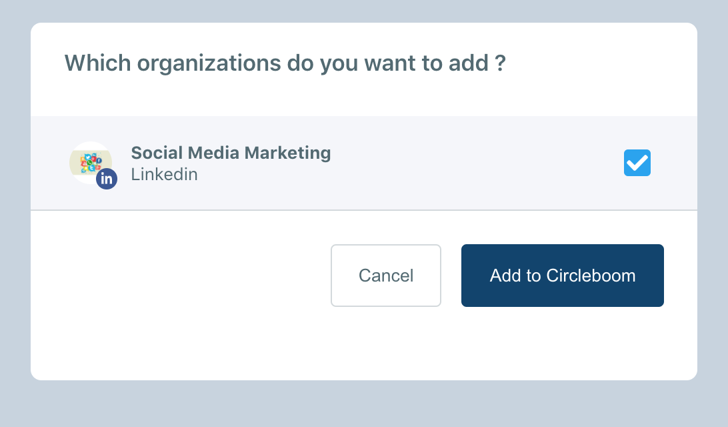Click the question mark ending the heading
The height and width of the screenshot is (427, 728).
coord(500,63)
